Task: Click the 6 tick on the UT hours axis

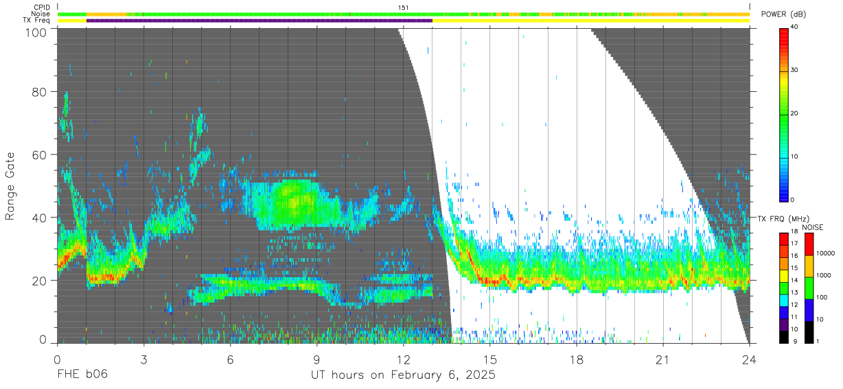Action: pos(230,359)
